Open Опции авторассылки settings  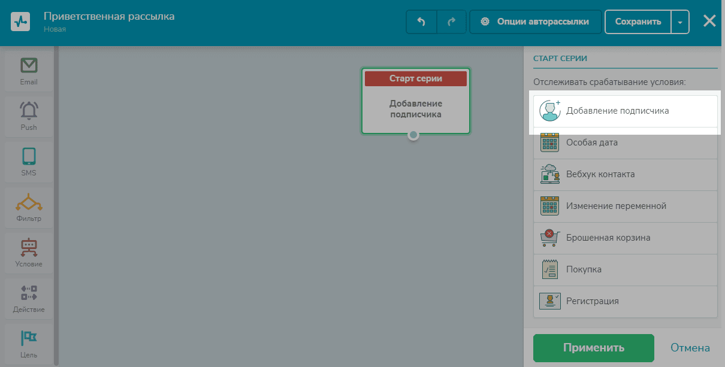tap(536, 22)
